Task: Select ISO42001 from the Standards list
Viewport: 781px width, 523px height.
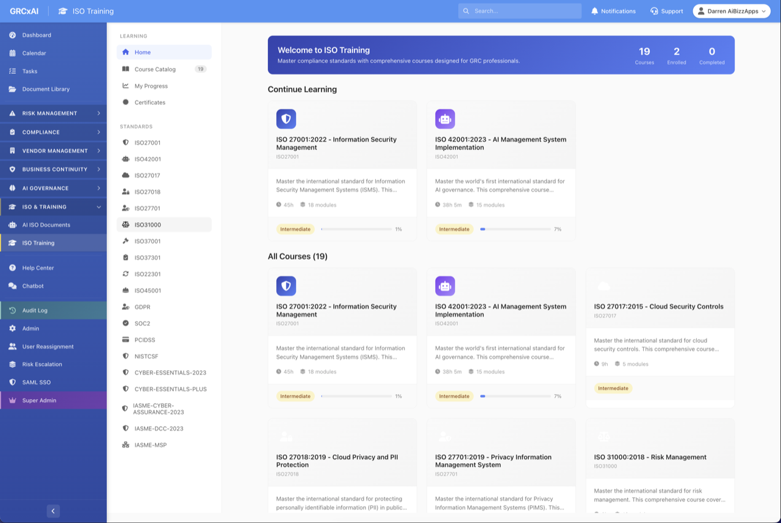Action: coord(146,159)
